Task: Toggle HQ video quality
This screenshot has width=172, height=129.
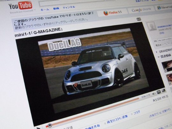Action: [159, 92]
